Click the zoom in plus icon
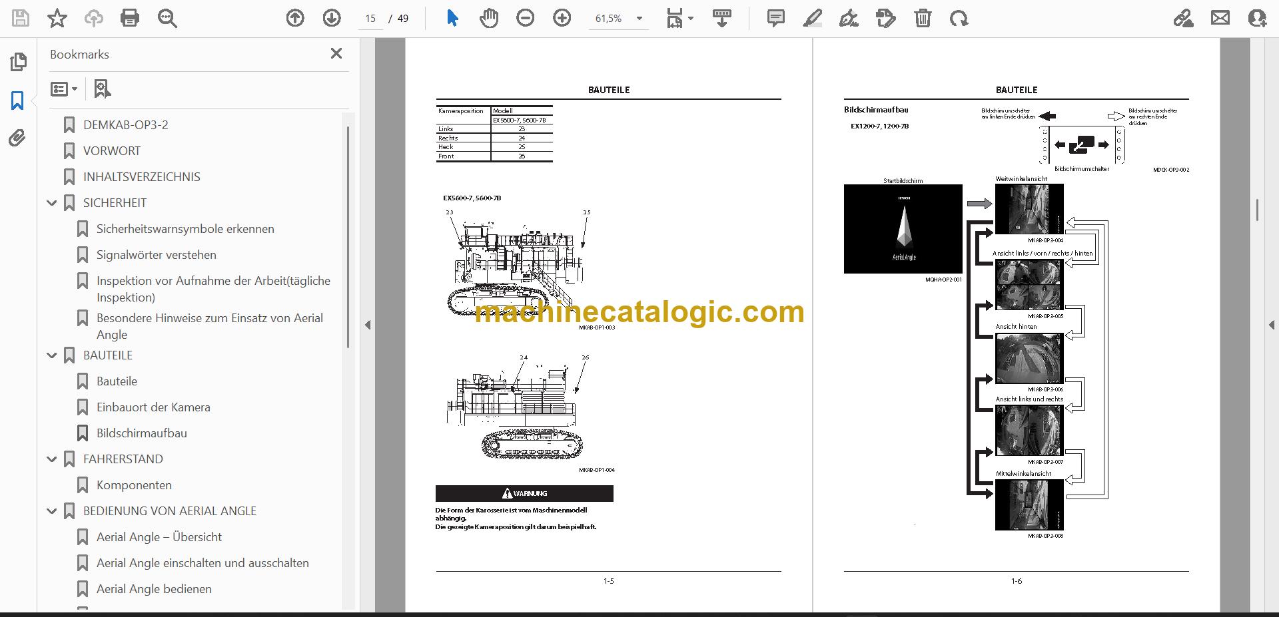This screenshot has width=1279, height=617. click(x=562, y=18)
